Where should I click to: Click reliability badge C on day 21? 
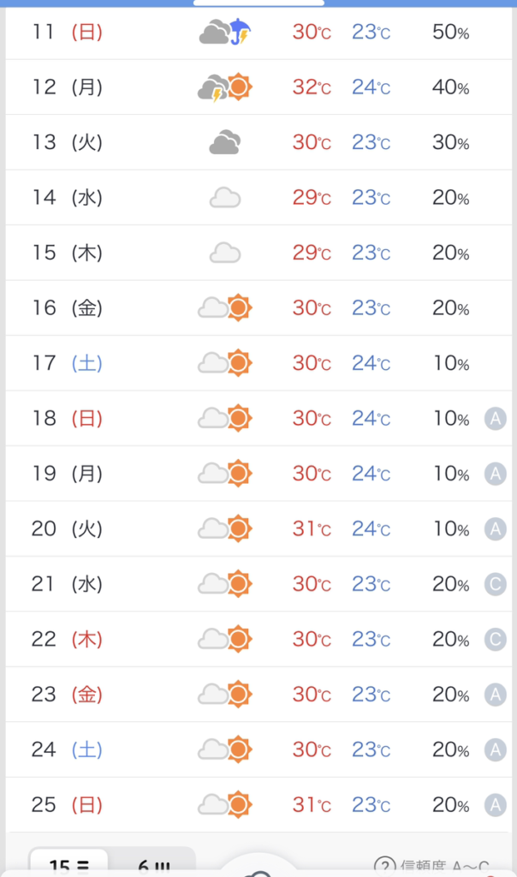tap(495, 584)
